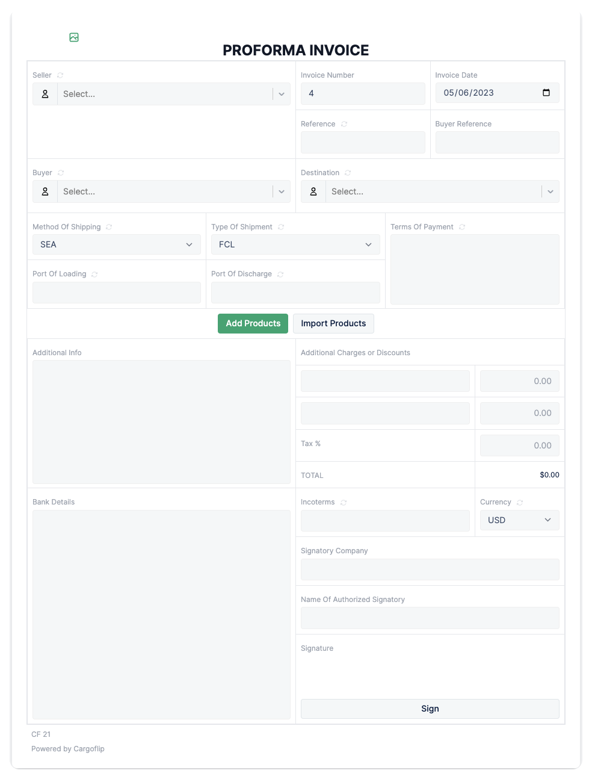Open the Seller selection dropdown
592x779 pixels.
click(280, 94)
